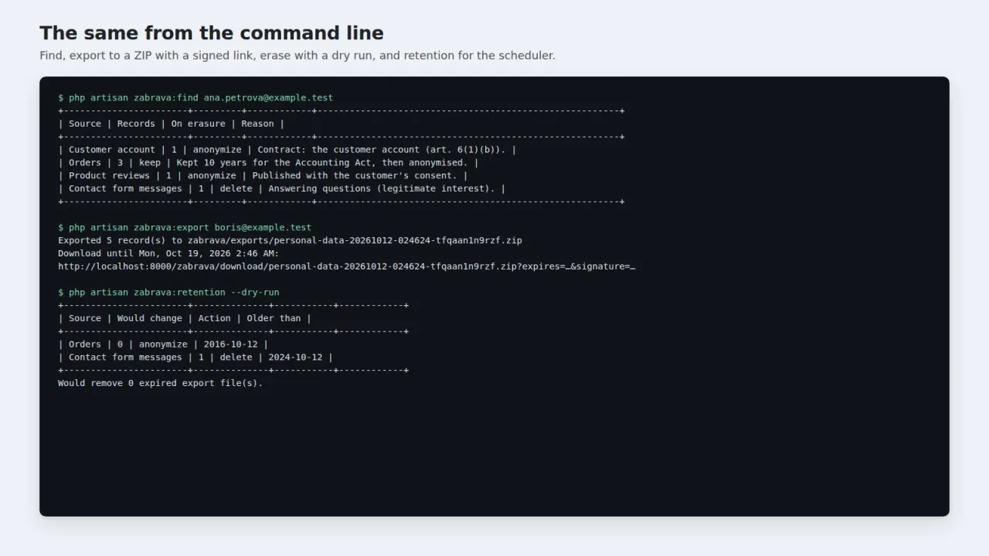Viewport: 989px width, 556px height.
Task: Click the subtitle starting "Find, export to a ZIP"
Action: (297, 56)
